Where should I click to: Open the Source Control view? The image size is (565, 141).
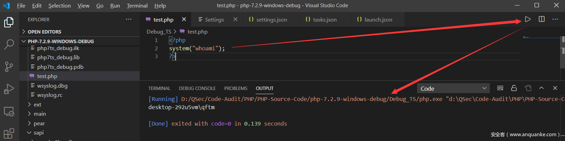(x=9, y=66)
